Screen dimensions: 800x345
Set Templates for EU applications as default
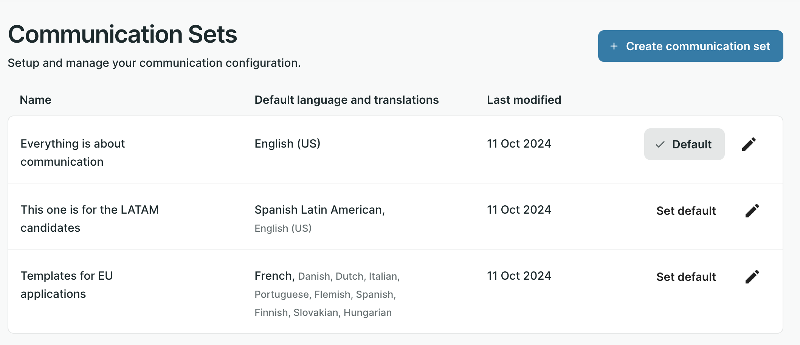tap(686, 277)
